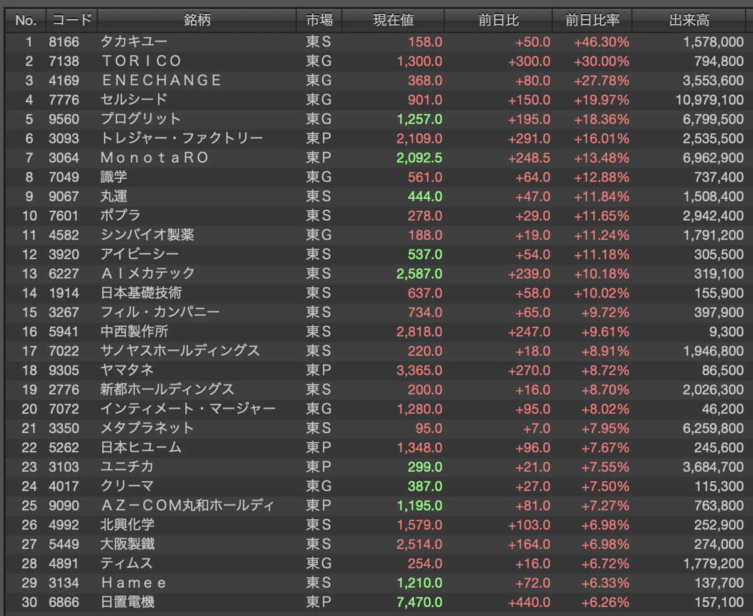Click the change value +440.0
Viewport: 753px width, 616px height.
point(529,603)
